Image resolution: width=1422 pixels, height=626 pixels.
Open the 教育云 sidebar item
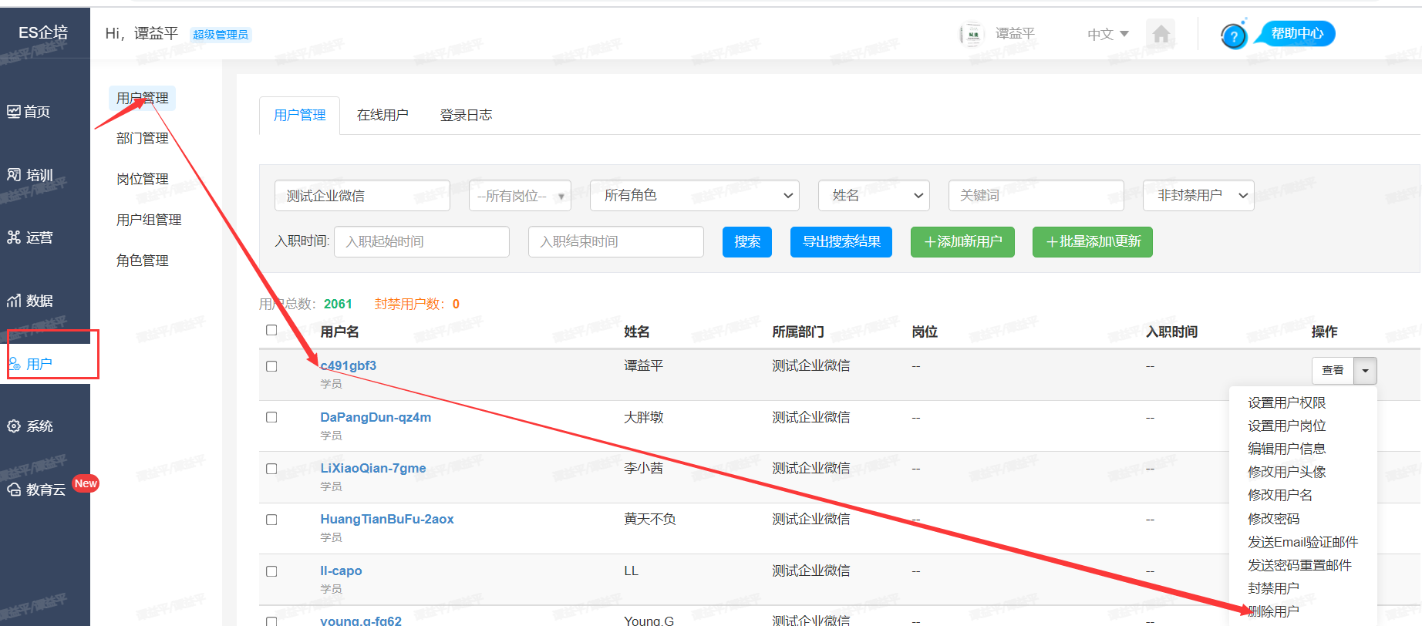(37, 490)
